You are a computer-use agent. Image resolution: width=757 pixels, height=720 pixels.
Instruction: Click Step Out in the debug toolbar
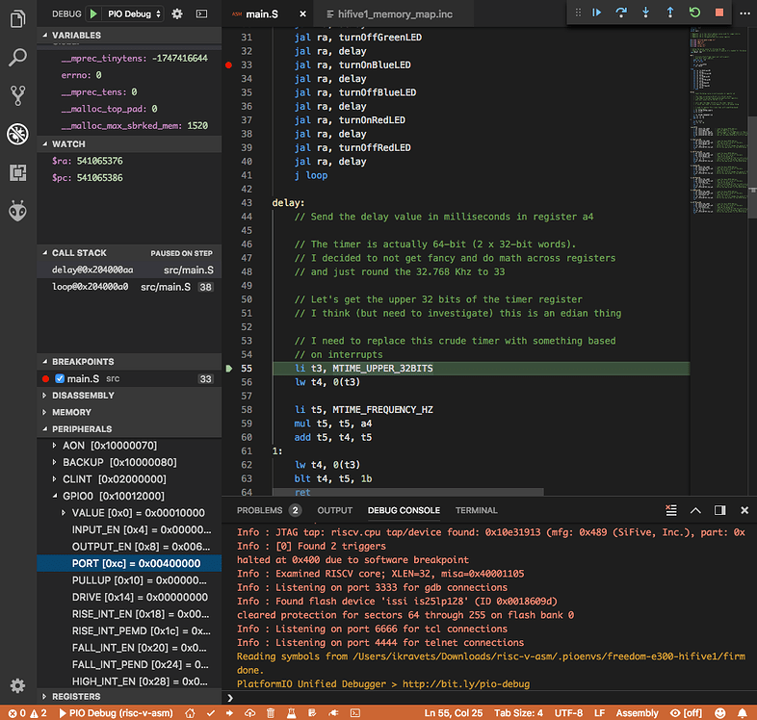click(x=670, y=13)
